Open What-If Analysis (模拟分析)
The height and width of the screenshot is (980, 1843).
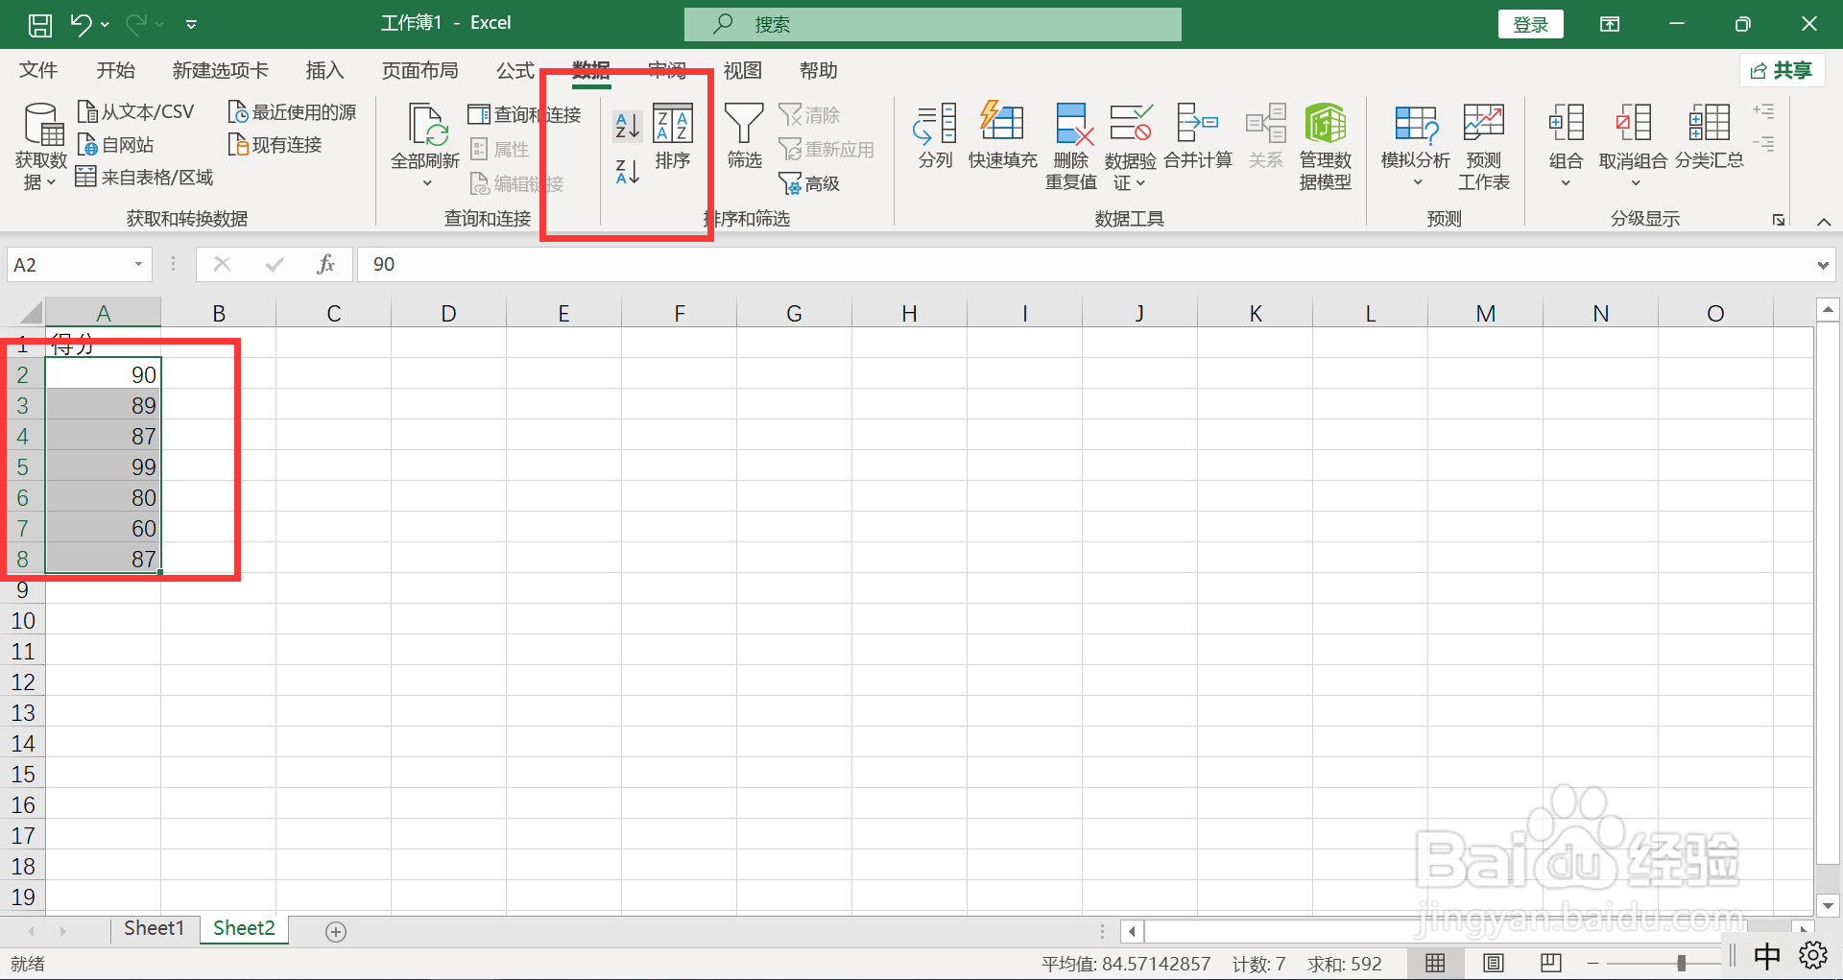(x=1416, y=145)
